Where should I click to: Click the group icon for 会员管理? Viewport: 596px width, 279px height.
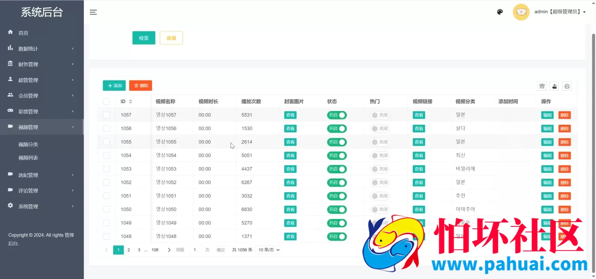(10, 95)
